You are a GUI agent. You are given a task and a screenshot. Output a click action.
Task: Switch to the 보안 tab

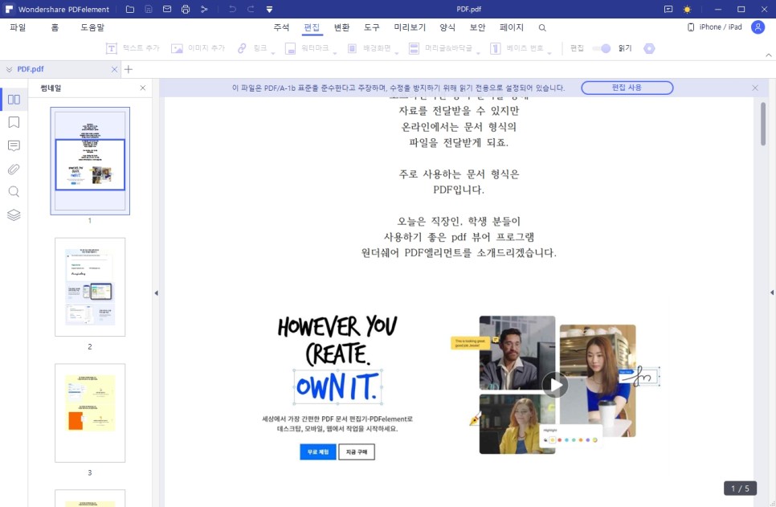tap(478, 27)
